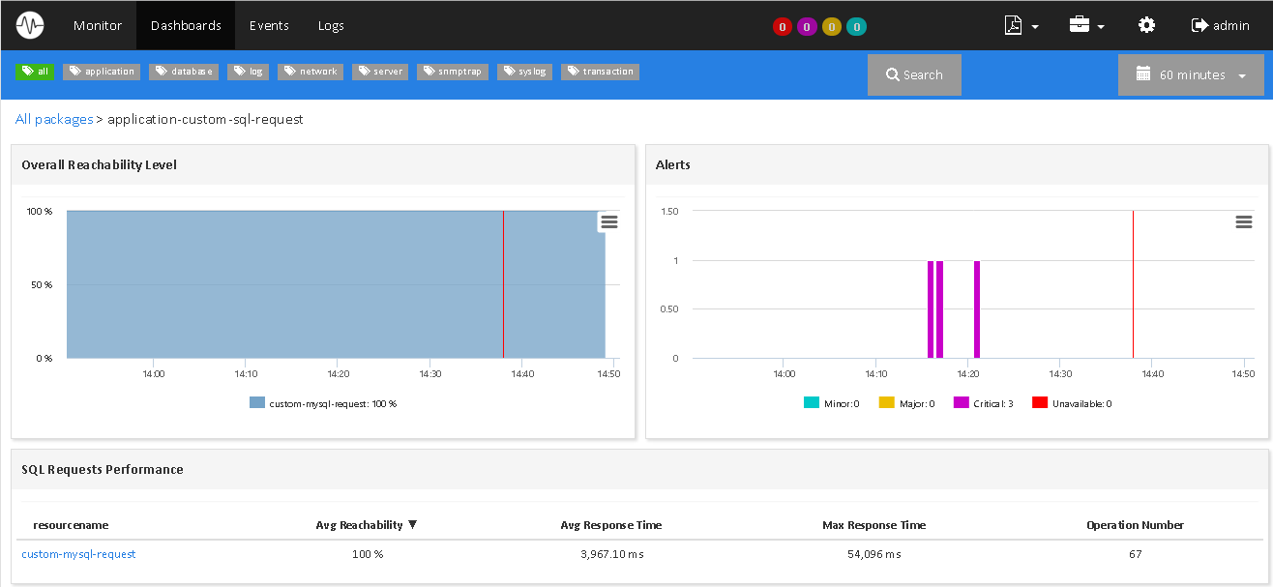Click the red alert counter badge
This screenshot has width=1273, height=587.
click(x=782, y=27)
